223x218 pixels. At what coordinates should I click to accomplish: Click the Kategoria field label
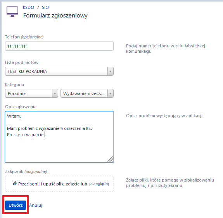point(14,85)
